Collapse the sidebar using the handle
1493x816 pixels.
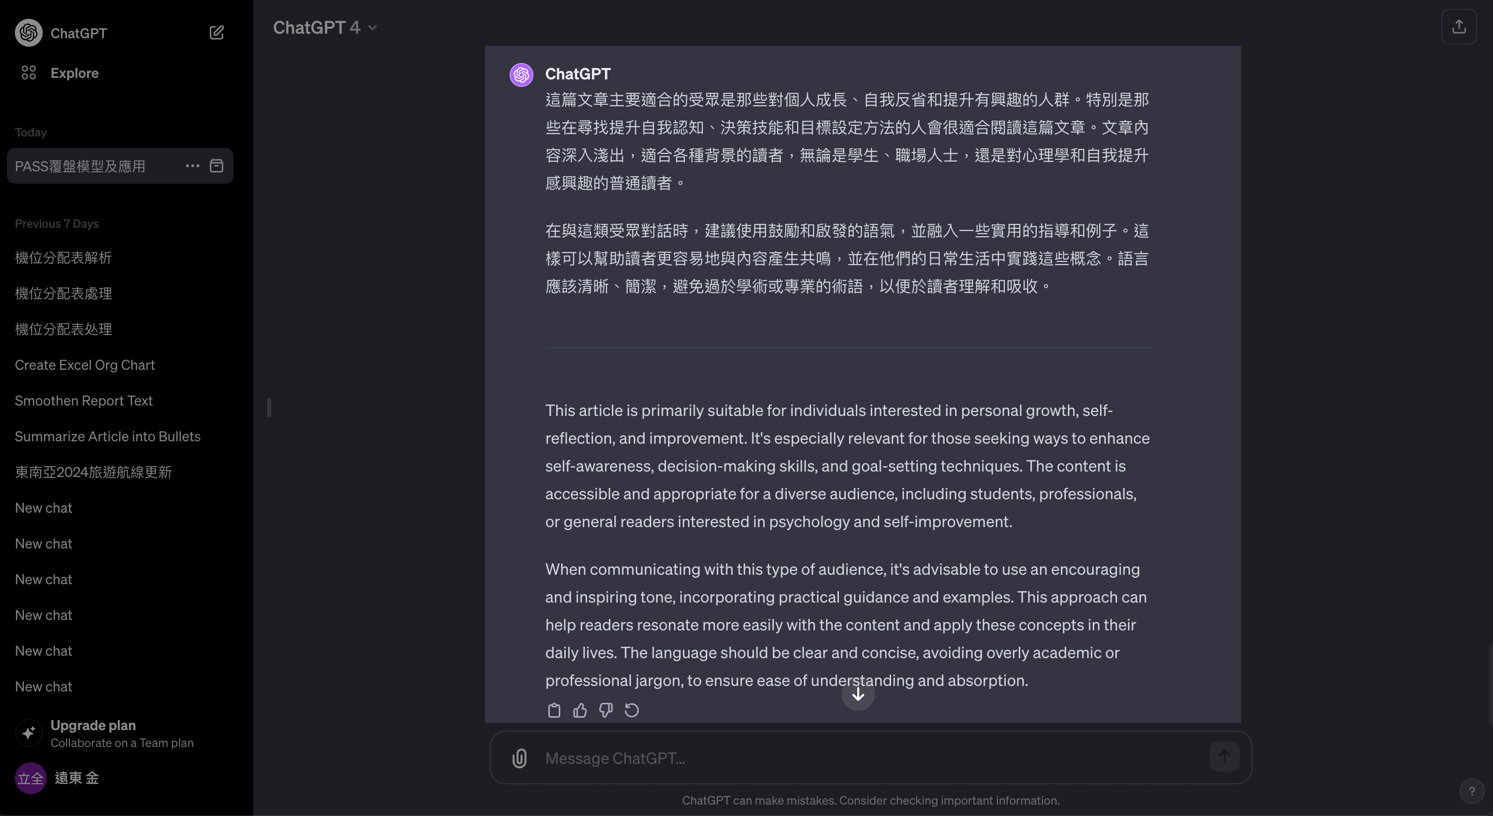point(269,407)
